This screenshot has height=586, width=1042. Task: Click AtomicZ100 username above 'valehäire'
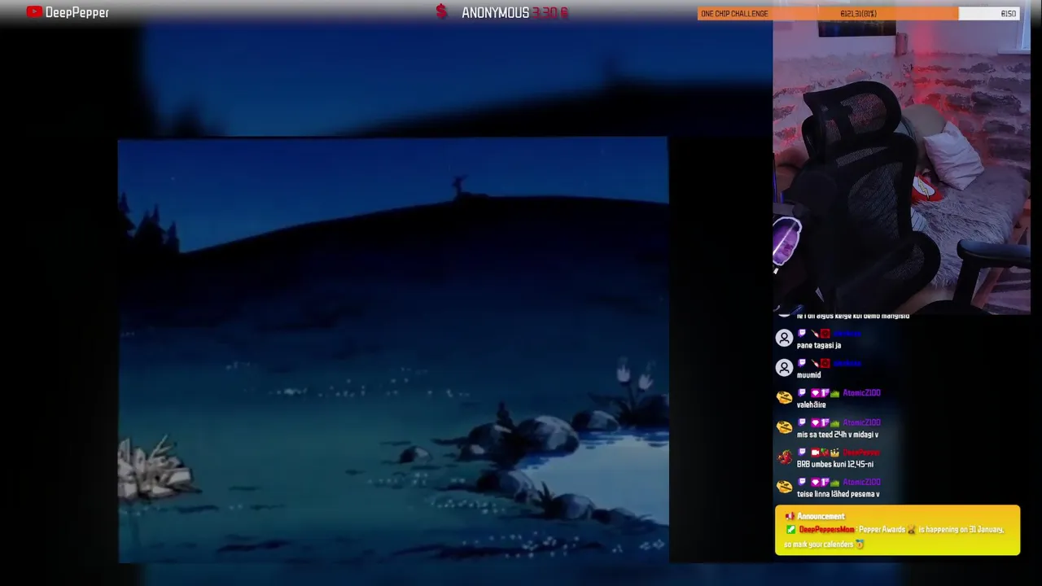tap(861, 393)
